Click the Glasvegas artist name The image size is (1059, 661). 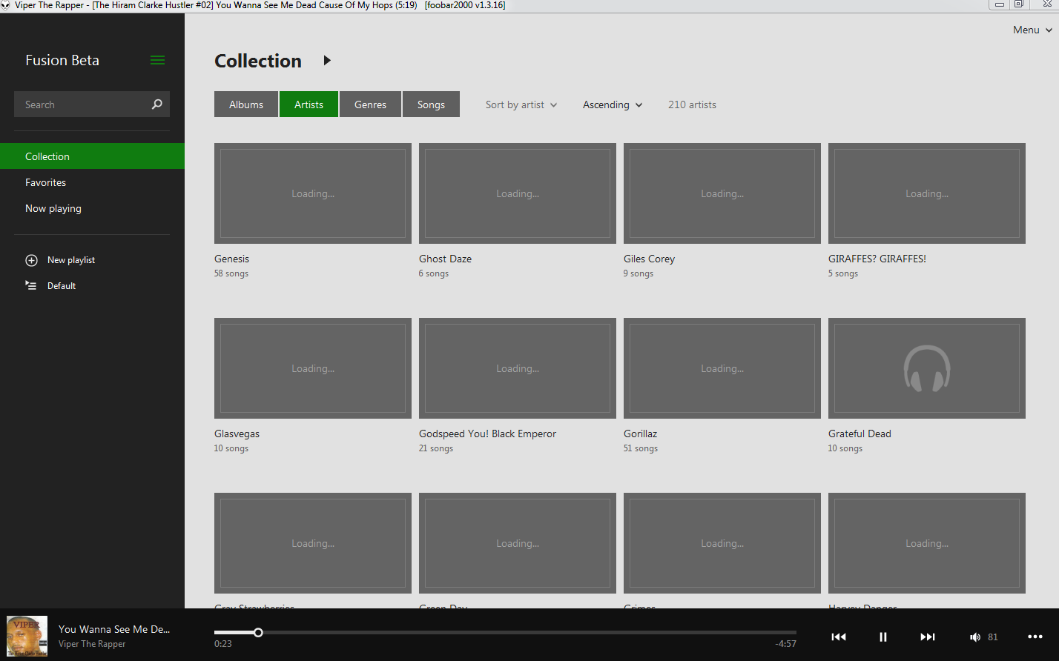237,434
